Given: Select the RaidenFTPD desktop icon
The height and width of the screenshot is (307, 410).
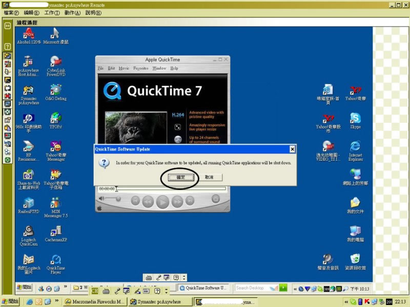Looking at the screenshot, I should tap(29, 206).
